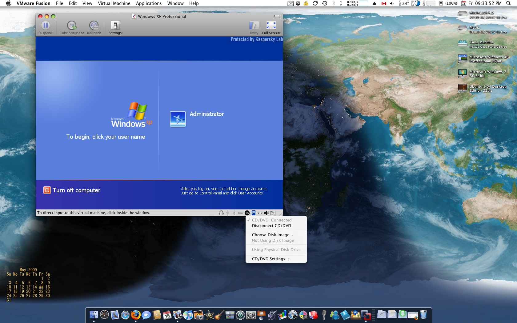Click the Administrator user account picture
The width and height of the screenshot is (517, 323).
[x=178, y=119]
